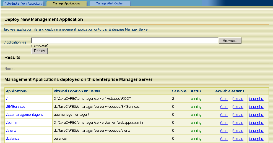
Task: Select the balancer location cell
Action: [x=60, y=139]
